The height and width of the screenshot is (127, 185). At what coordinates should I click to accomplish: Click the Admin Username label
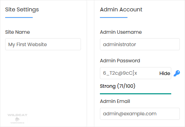click(121, 32)
